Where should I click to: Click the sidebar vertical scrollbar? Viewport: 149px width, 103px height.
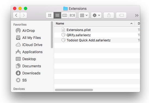coord(52,35)
